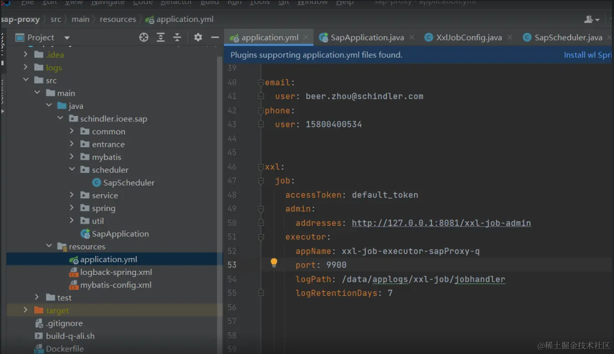Click the Install plugin link in the banner
614x354 pixels.
588,55
